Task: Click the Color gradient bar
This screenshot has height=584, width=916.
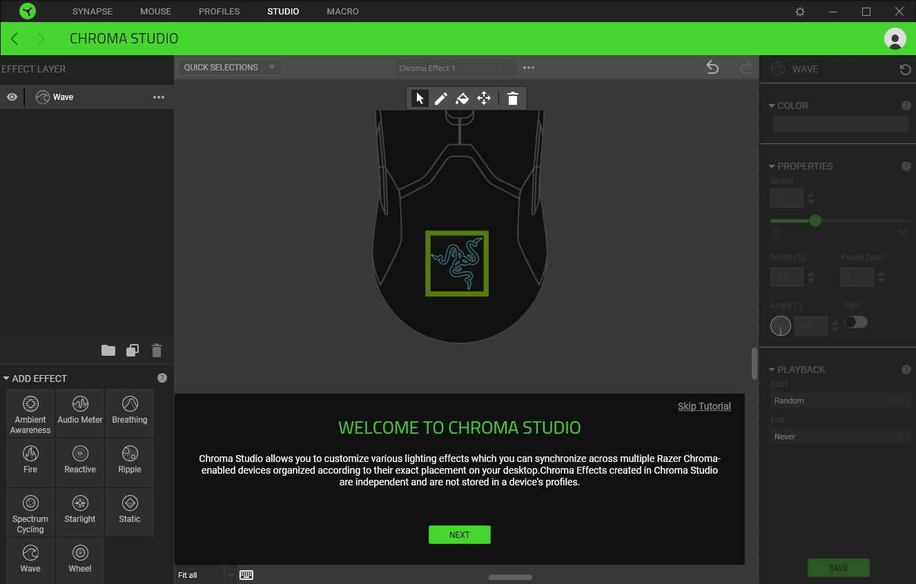Action: tap(840, 124)
